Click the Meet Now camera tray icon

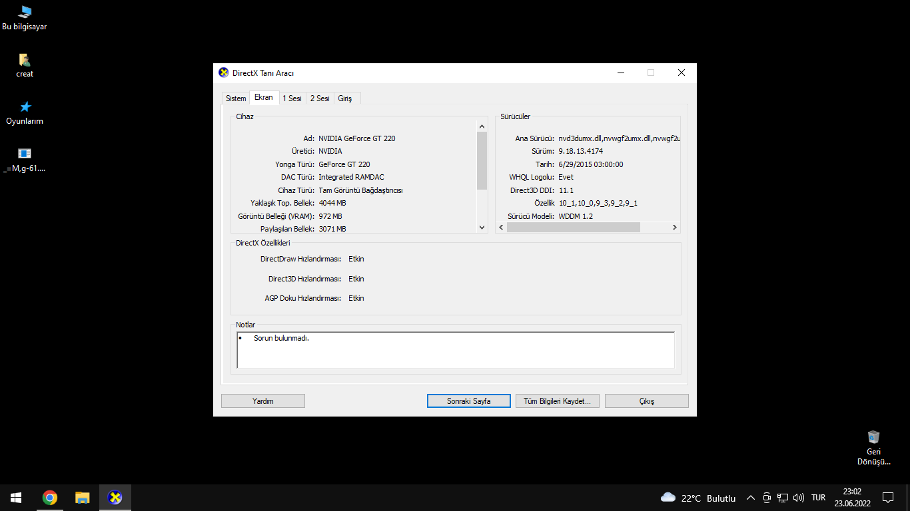[x=767, y=498]
